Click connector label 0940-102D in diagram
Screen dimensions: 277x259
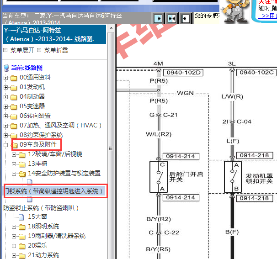(183, 73)
